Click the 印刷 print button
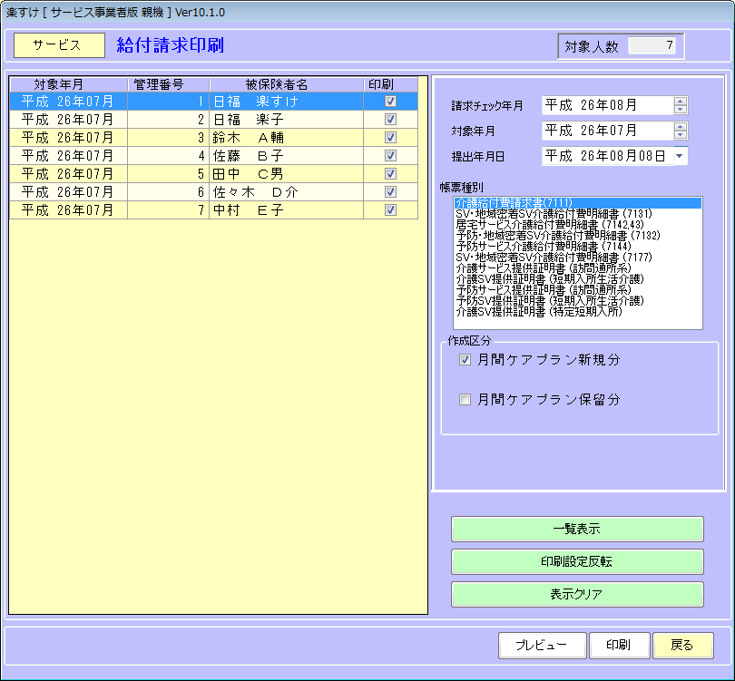 (619, 646)
